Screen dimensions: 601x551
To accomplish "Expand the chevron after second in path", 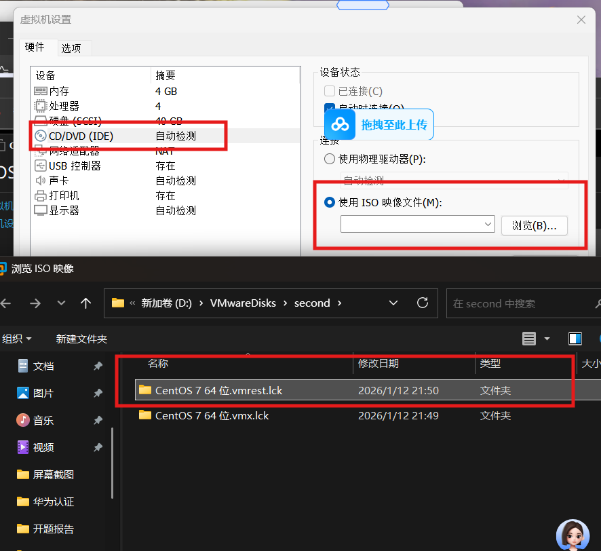I will [x=340, y=303].
